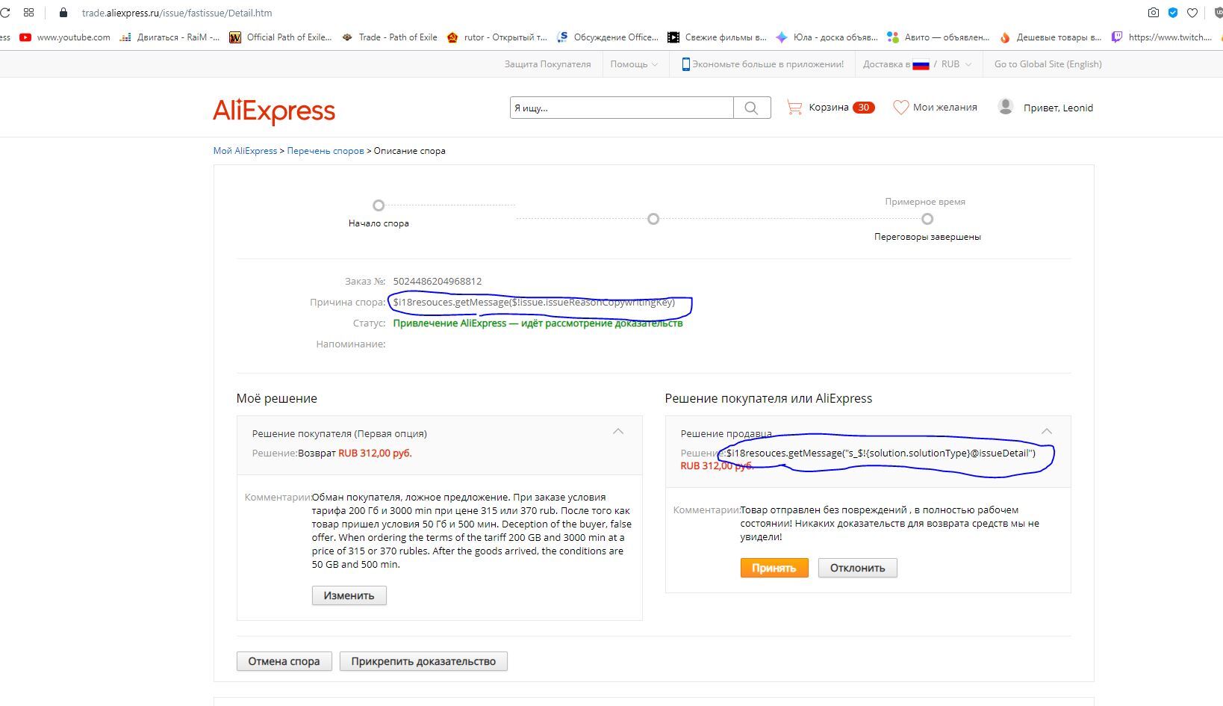Open the Дешевые товары bookmark
This screenshot has height=706, width=1223.
1050,37
